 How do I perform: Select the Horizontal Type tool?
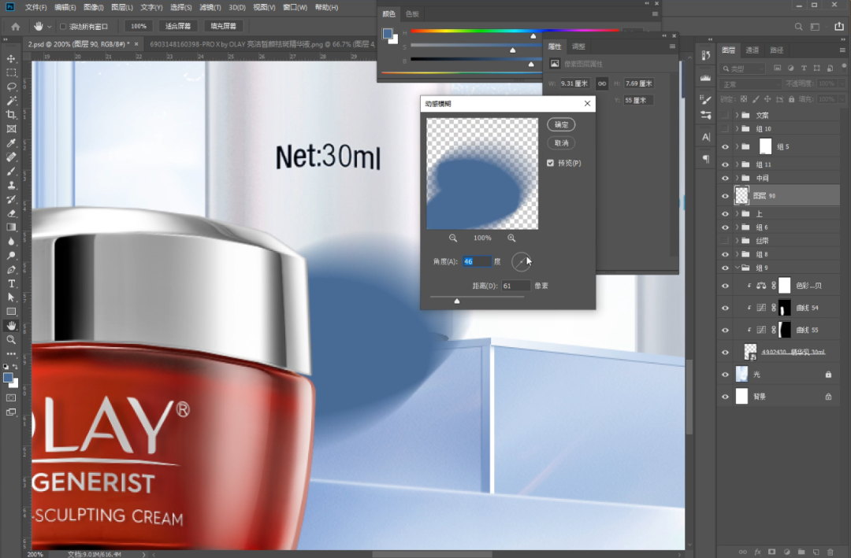[x=11, y=283]
